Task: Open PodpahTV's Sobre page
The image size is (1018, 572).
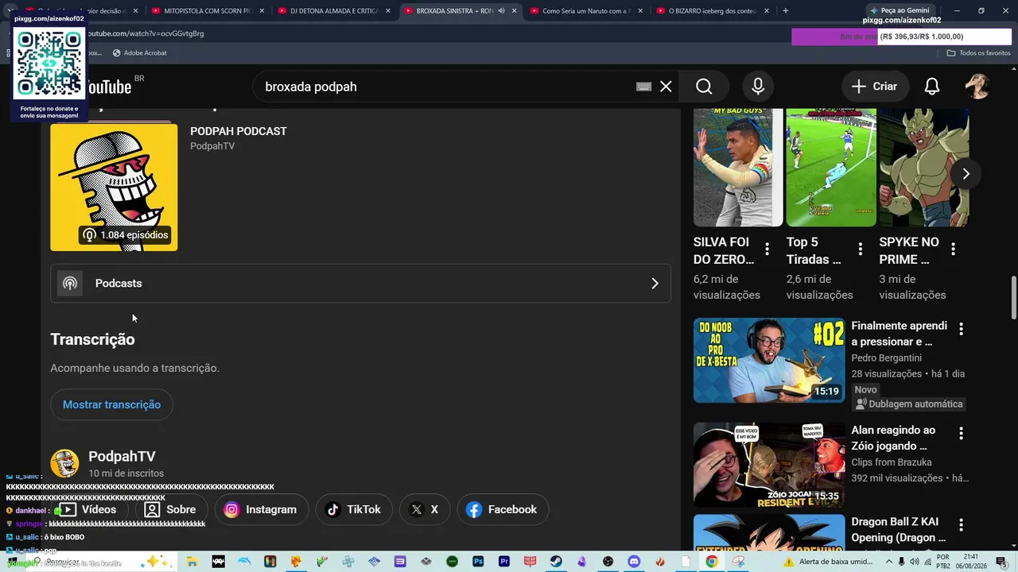Action: tap(170, 510)
